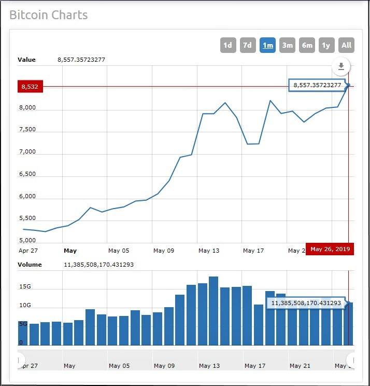Click the Volume label above the bar chart

click(x=30, y=265)
